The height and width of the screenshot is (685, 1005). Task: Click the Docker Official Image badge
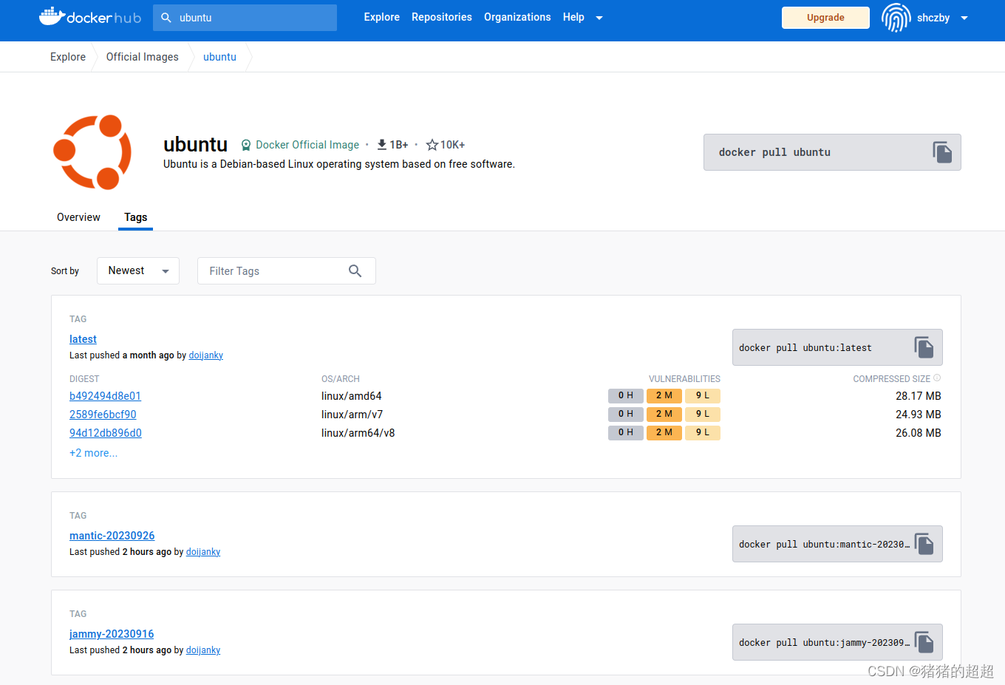click(x=299, y=145)
